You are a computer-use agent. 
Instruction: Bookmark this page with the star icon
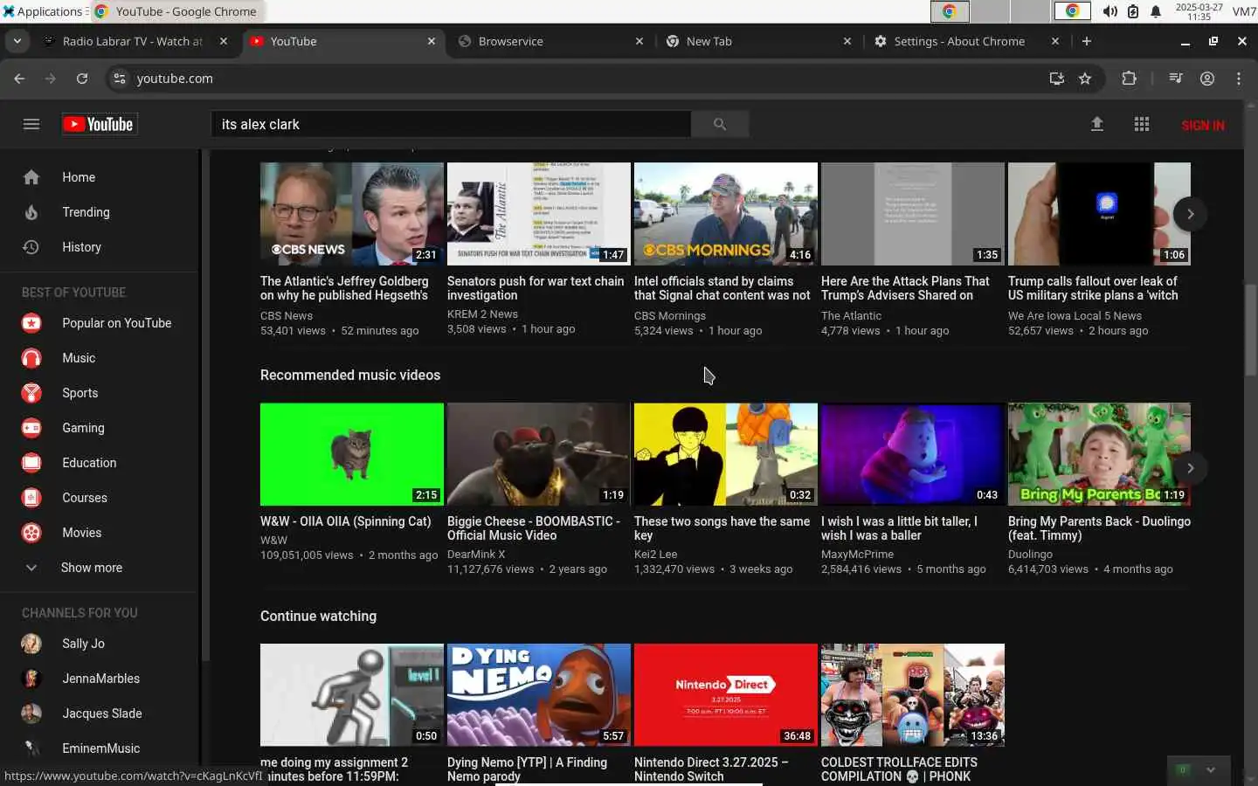(1085, 79)
